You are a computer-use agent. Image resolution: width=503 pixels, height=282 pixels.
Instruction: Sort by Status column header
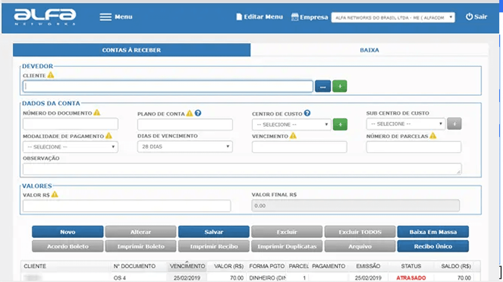click(411, 266)
